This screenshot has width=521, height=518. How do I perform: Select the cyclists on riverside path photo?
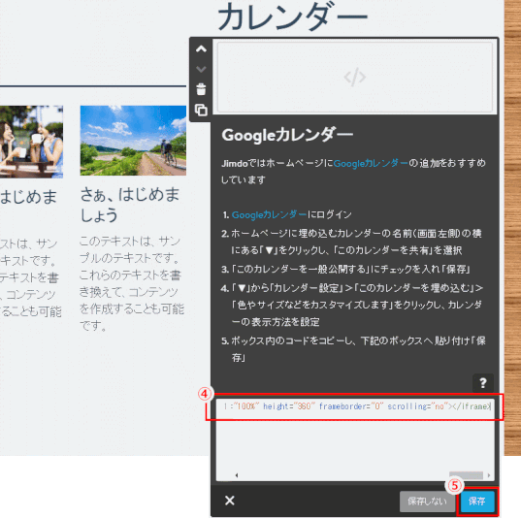(x=133, y=141)
